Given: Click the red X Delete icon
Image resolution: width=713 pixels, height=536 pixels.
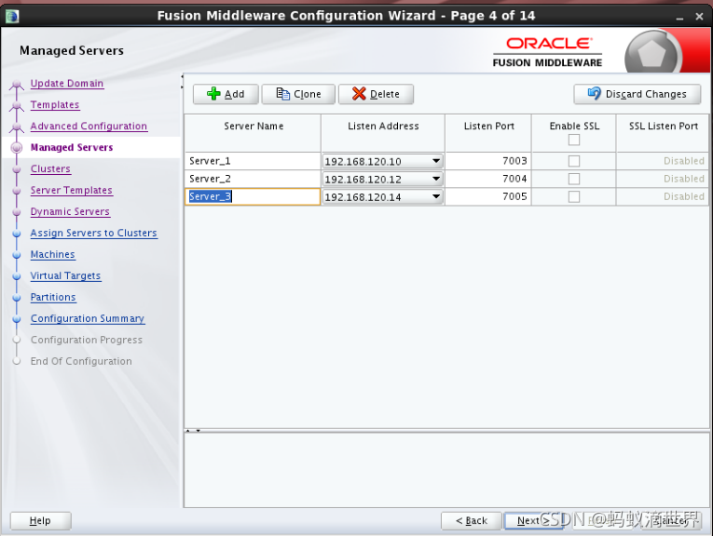Looking at the screenshot, I should click(359, 94).
